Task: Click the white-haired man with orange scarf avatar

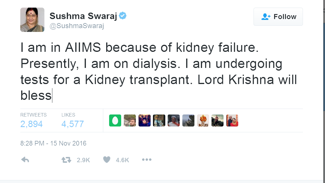Action: pos(174,120)
